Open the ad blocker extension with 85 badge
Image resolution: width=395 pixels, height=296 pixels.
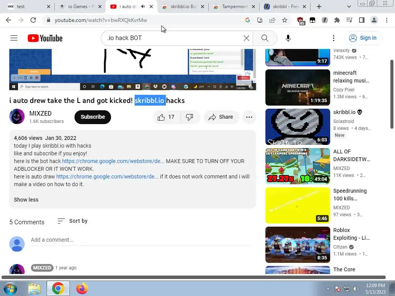click(300, 21)
